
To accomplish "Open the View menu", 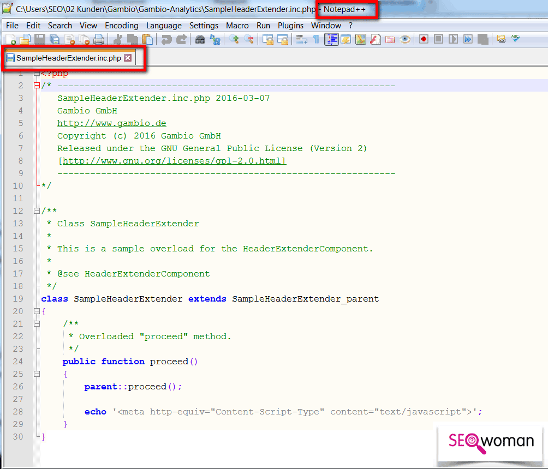I will click(x=88, y=26).
